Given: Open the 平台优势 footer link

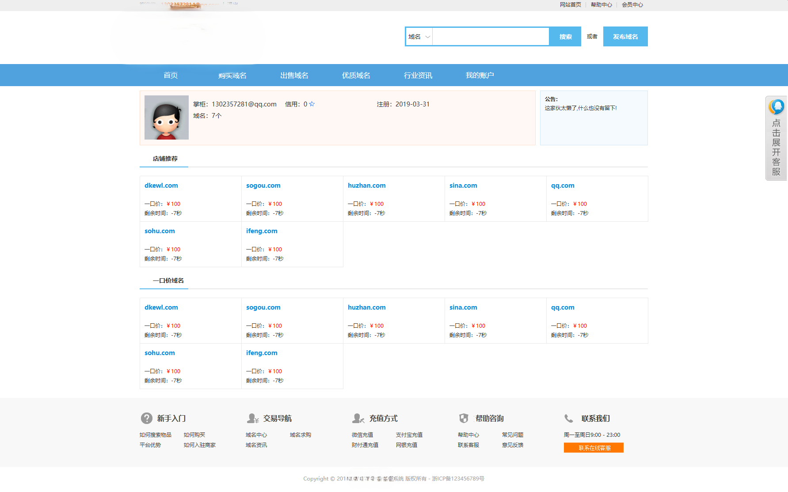Looking at the screenshot, I should coord(150,445).
